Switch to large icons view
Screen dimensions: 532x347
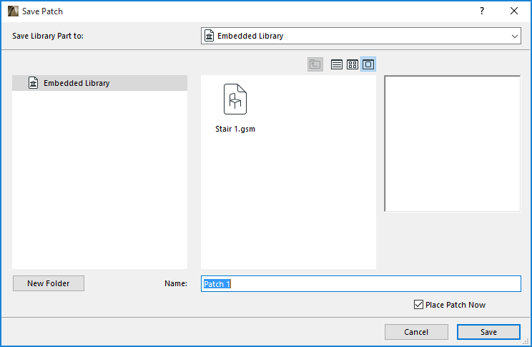click(368, 64)
